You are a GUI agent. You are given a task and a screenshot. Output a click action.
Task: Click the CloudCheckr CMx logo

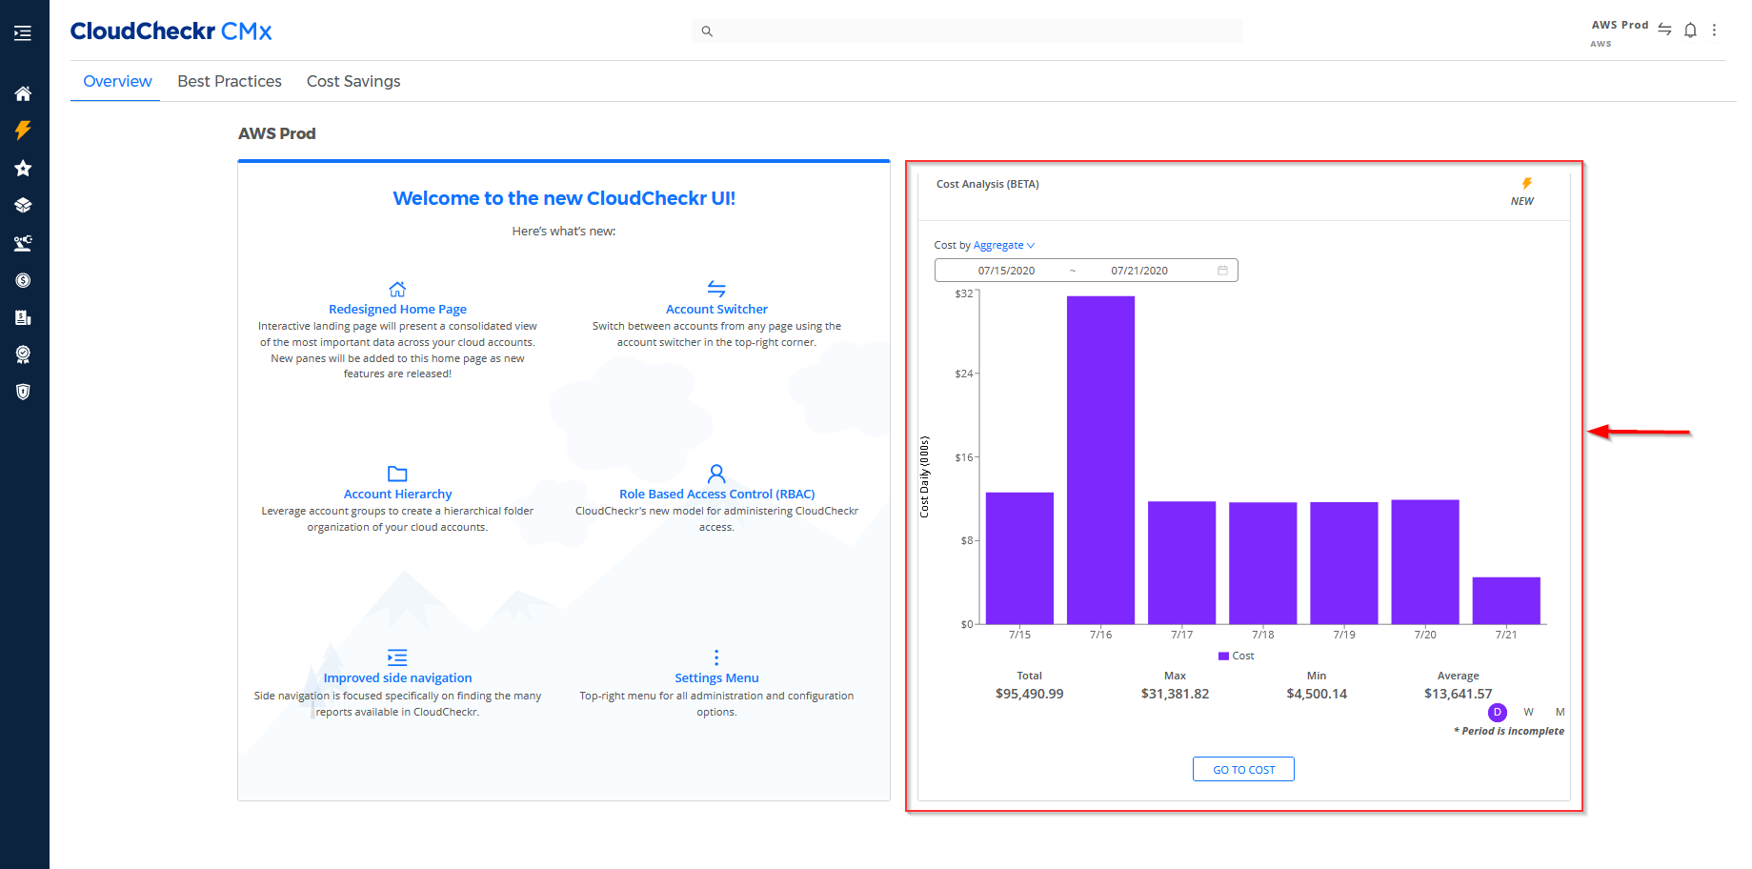click(171, 31)
